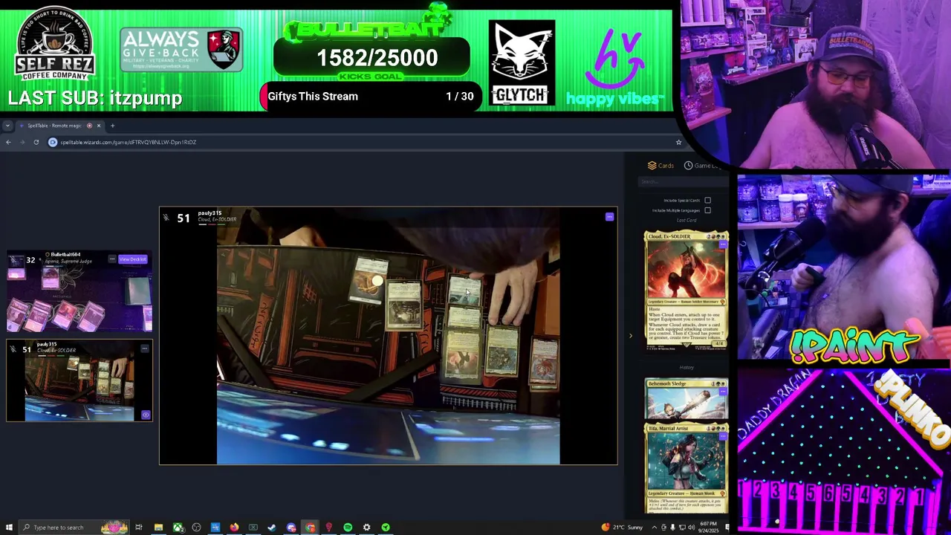Switch to the Game Log tab
Screen dimensions: 951x535
tap(702, 166)
